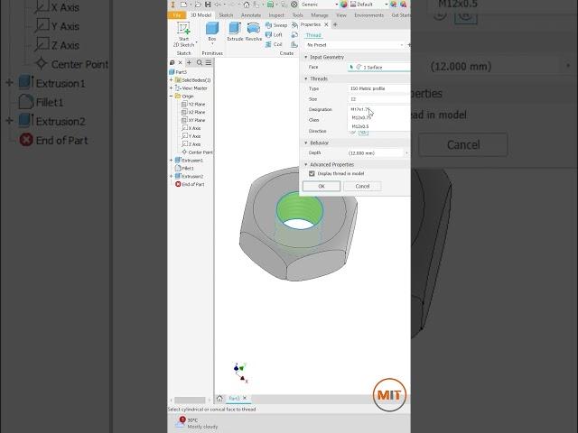Click the End of Part marker
578x433 pixels.
190,184
